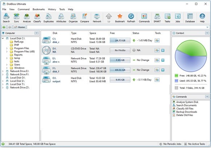
Task: Sort by the Status column header
Action: (x=136, y=33)
